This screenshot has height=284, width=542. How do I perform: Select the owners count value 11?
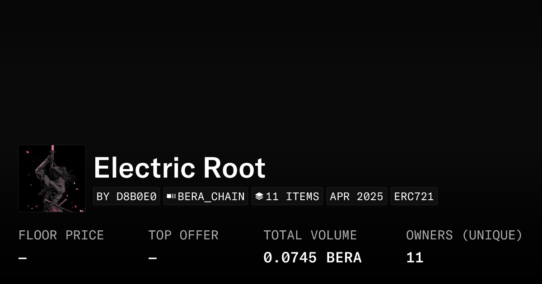point(414,257)
